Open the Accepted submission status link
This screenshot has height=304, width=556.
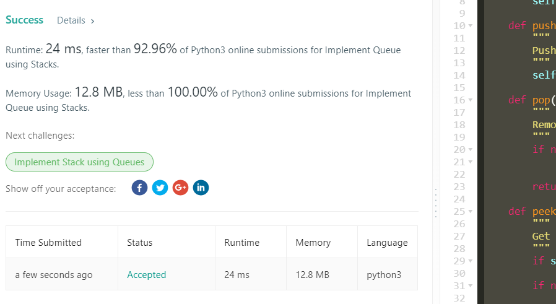click(x=146, y=274)
